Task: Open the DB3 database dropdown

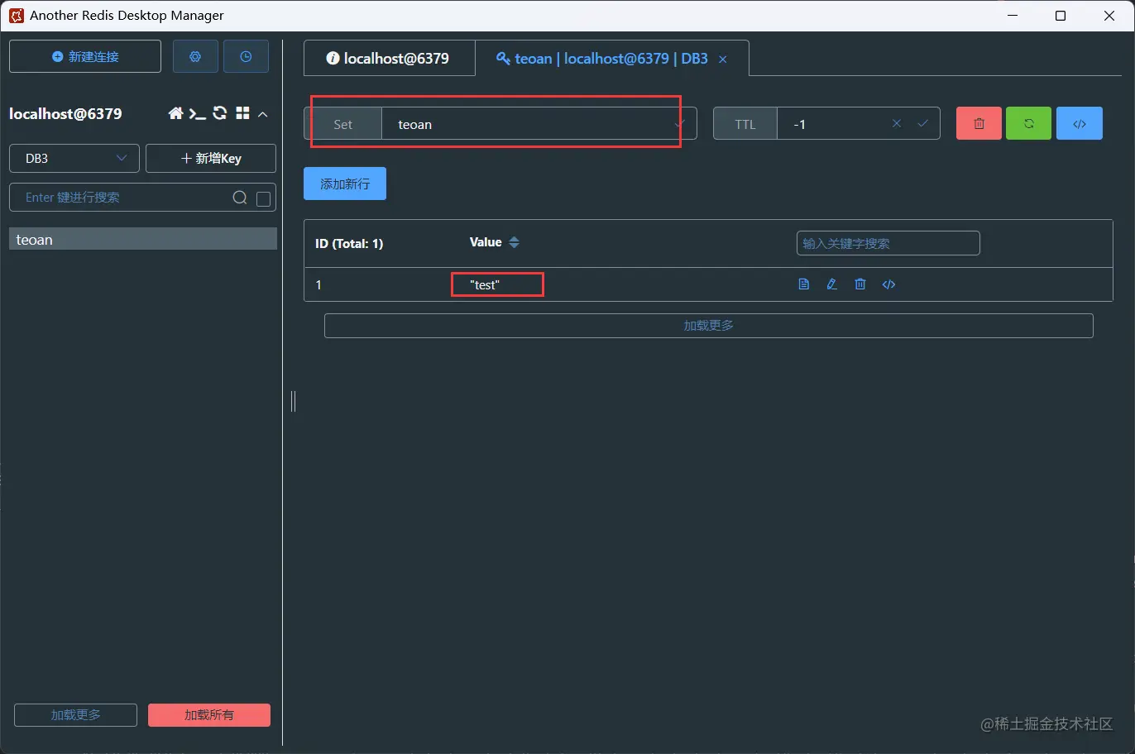Action: (74, 158)
